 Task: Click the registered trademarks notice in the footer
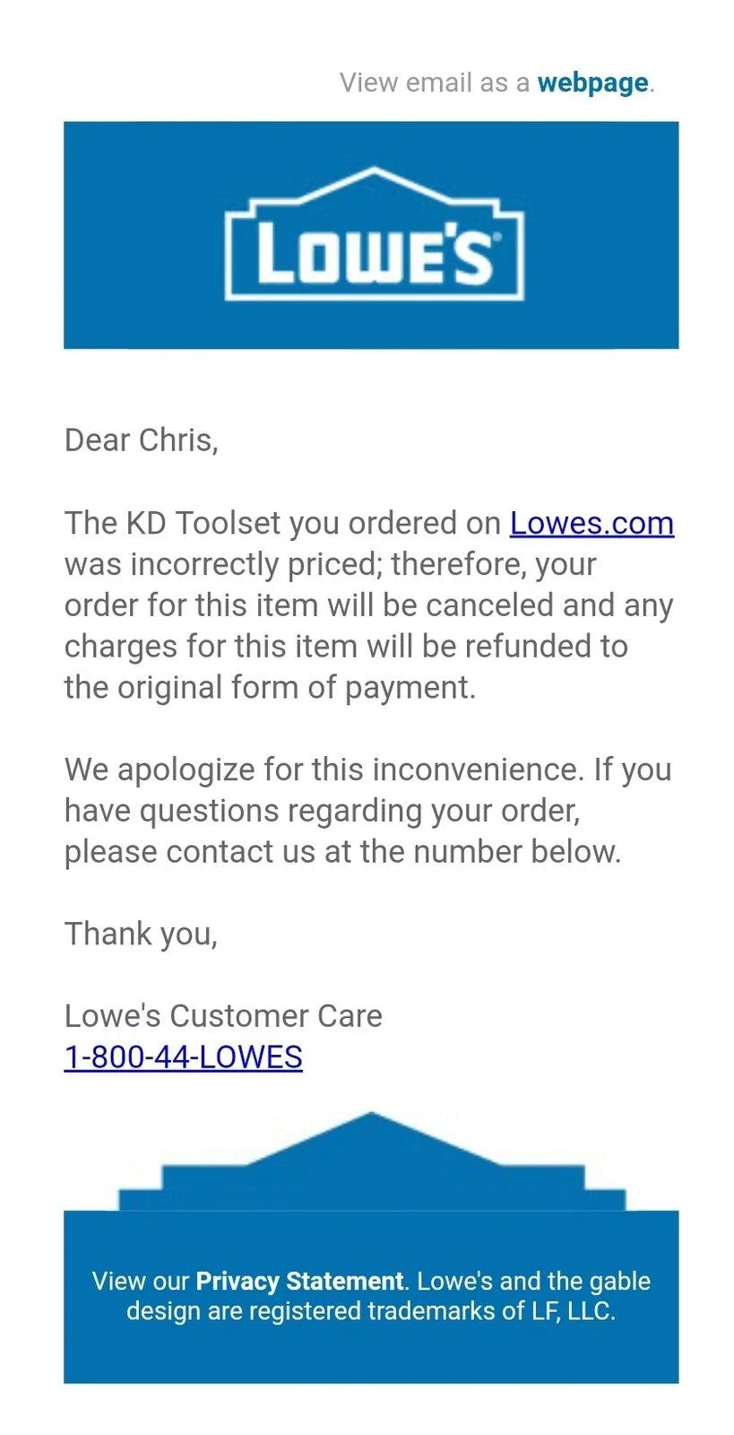click(371, 1296)
